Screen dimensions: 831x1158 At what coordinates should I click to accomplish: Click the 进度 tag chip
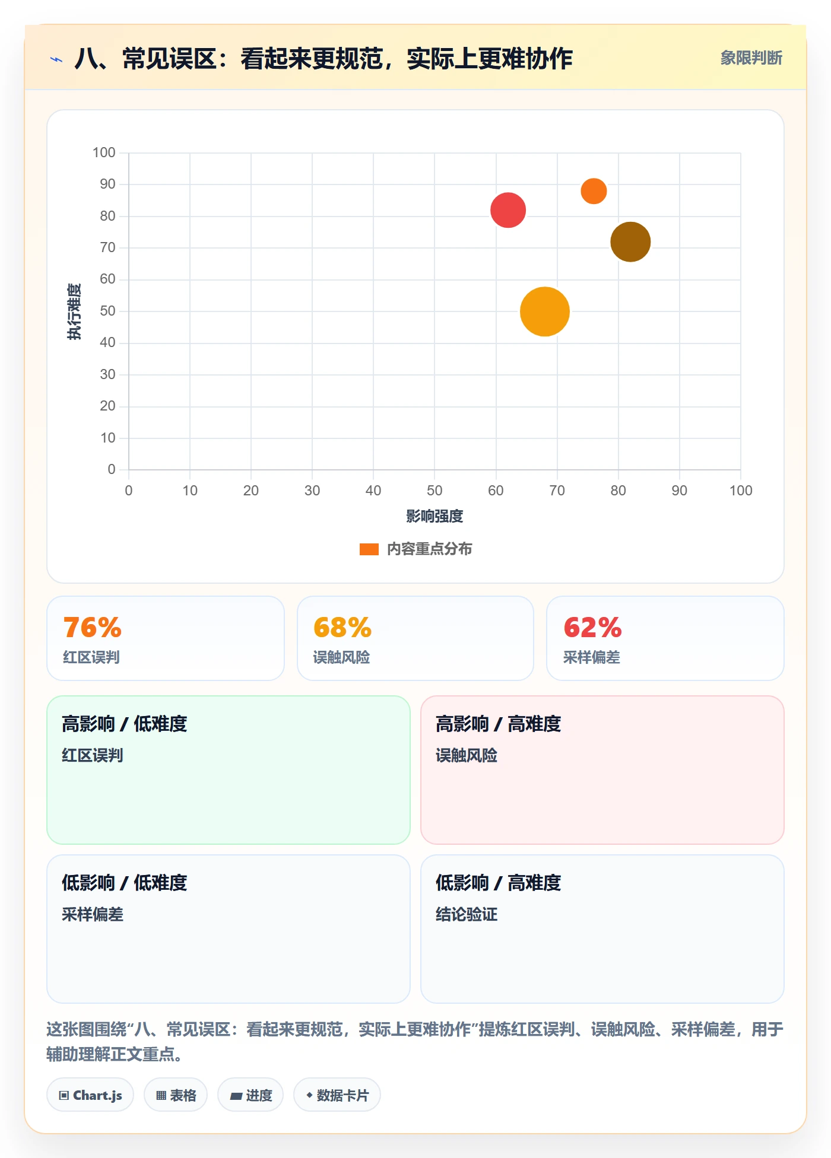250,1095
